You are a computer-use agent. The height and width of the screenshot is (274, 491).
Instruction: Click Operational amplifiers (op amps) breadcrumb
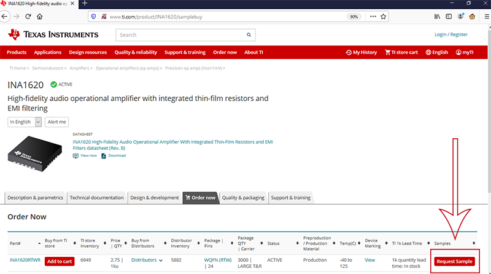pos(128,68)
